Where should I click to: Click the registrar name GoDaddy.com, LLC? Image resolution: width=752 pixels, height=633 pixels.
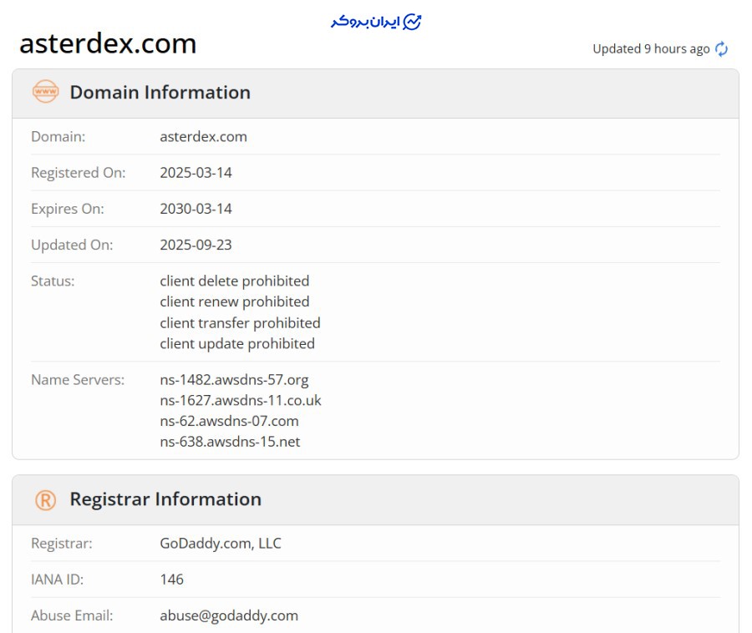point(221,544)
